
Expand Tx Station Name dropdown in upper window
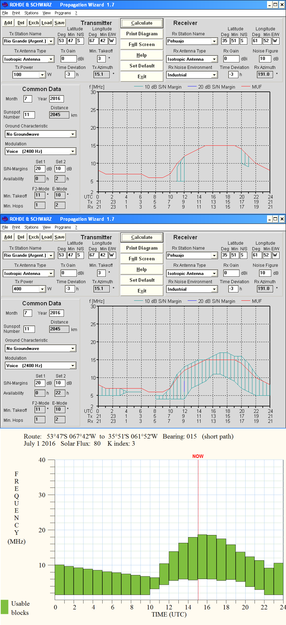51,41
